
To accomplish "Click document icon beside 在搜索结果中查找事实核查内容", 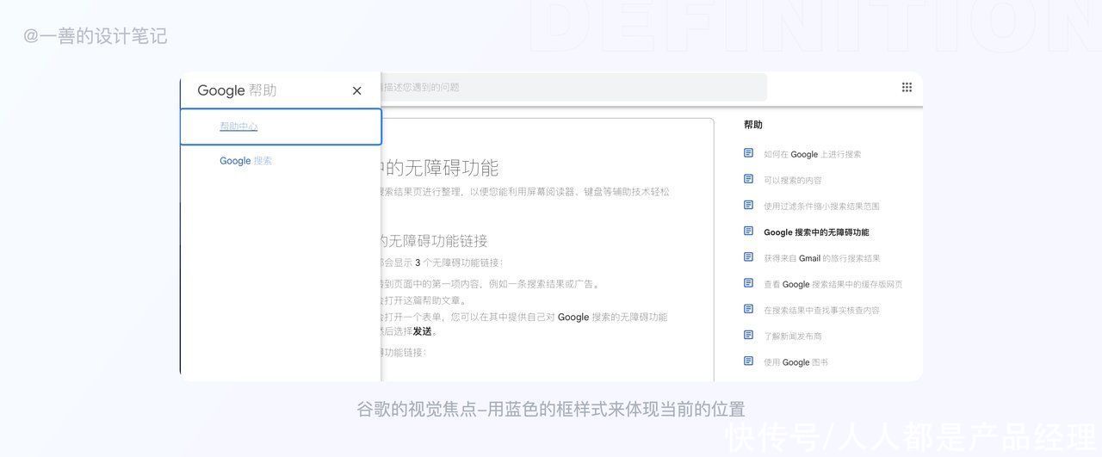I will coord(748,309).
